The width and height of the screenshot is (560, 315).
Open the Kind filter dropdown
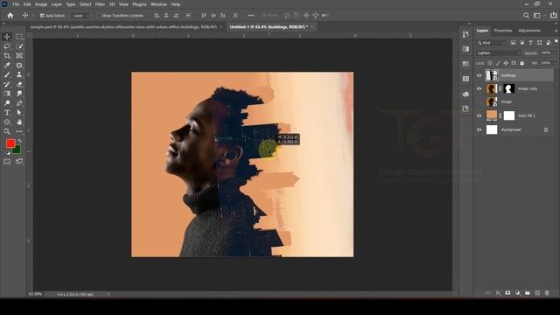(x=492, y=43)
